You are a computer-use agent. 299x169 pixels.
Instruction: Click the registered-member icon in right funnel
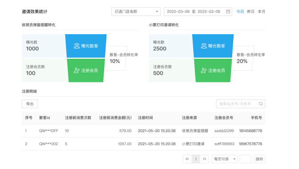204,71
